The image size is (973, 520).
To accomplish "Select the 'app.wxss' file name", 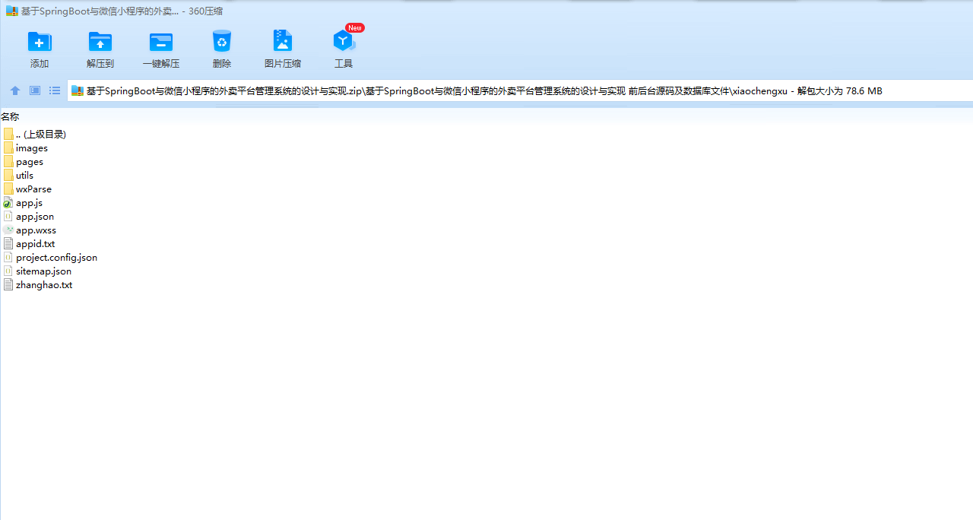I will 36,230.
